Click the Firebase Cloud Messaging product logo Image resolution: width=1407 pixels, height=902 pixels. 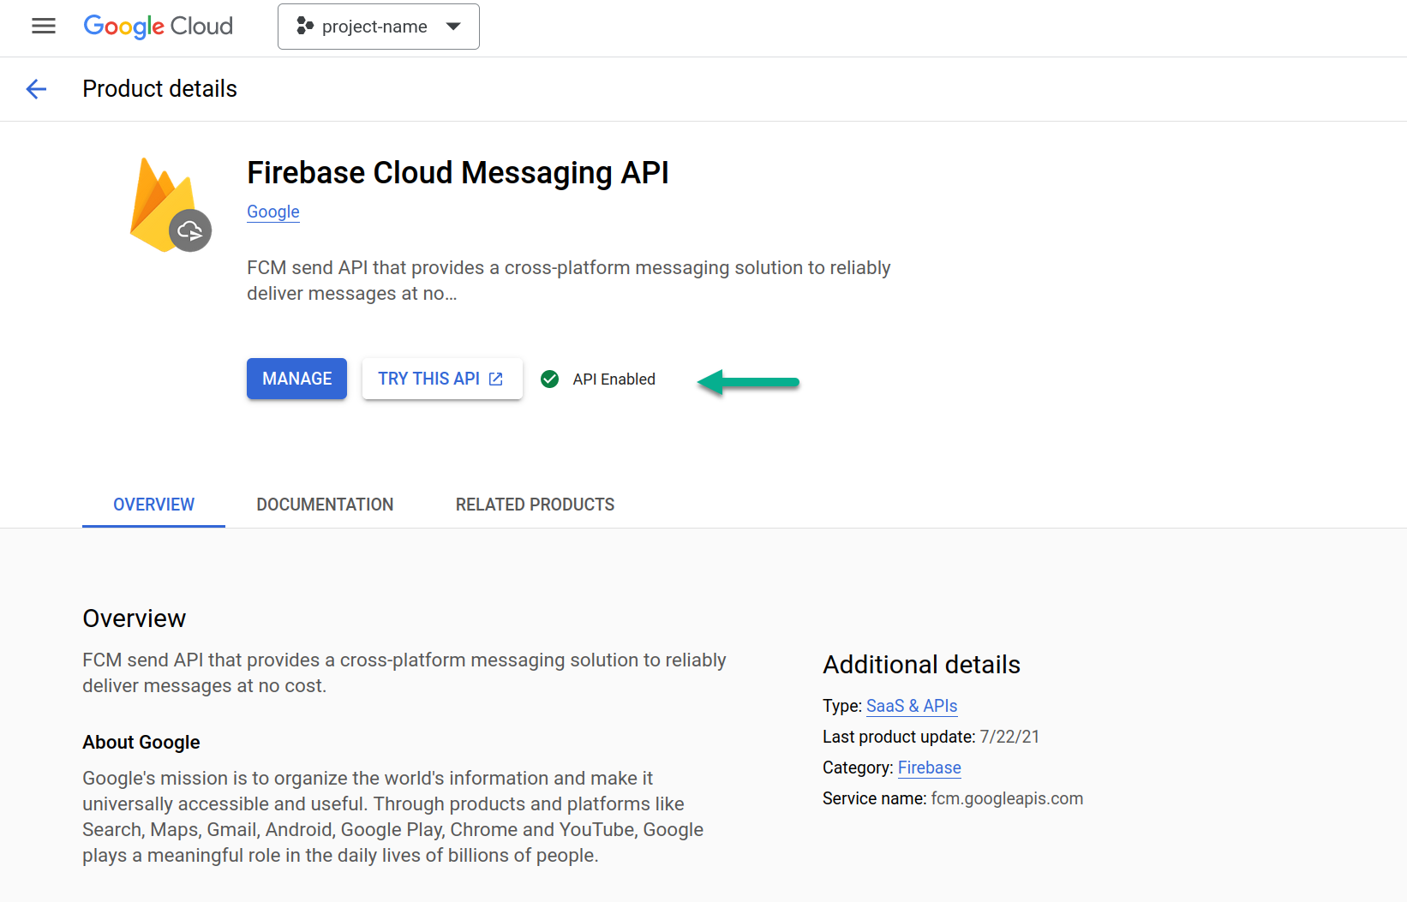click(x=170, y=206)
